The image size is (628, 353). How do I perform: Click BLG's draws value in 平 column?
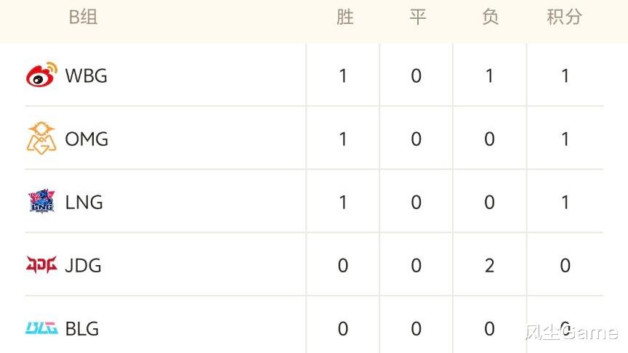pos(416,328)
